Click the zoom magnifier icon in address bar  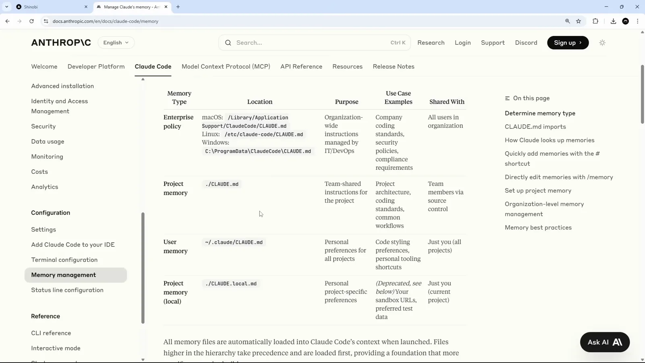pyautogui.click(x=568, y=21)
